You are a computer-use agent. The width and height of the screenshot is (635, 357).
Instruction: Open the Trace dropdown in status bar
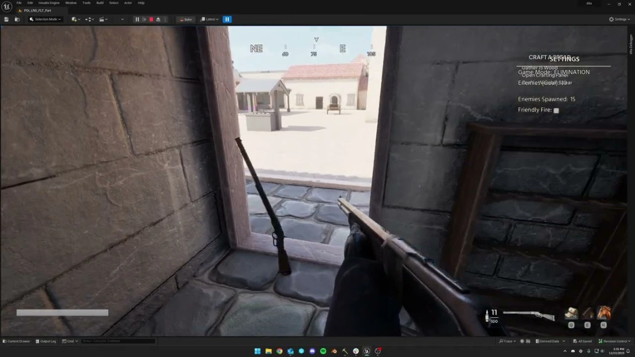tap(508, 341)
